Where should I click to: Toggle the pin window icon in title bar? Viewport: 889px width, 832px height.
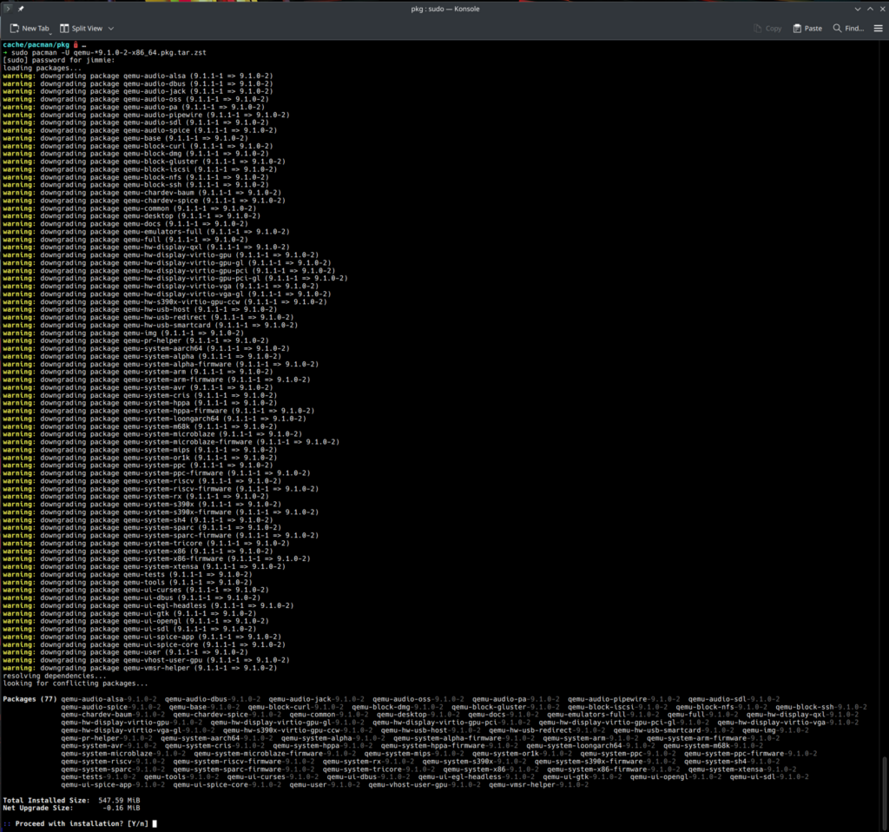21,9
